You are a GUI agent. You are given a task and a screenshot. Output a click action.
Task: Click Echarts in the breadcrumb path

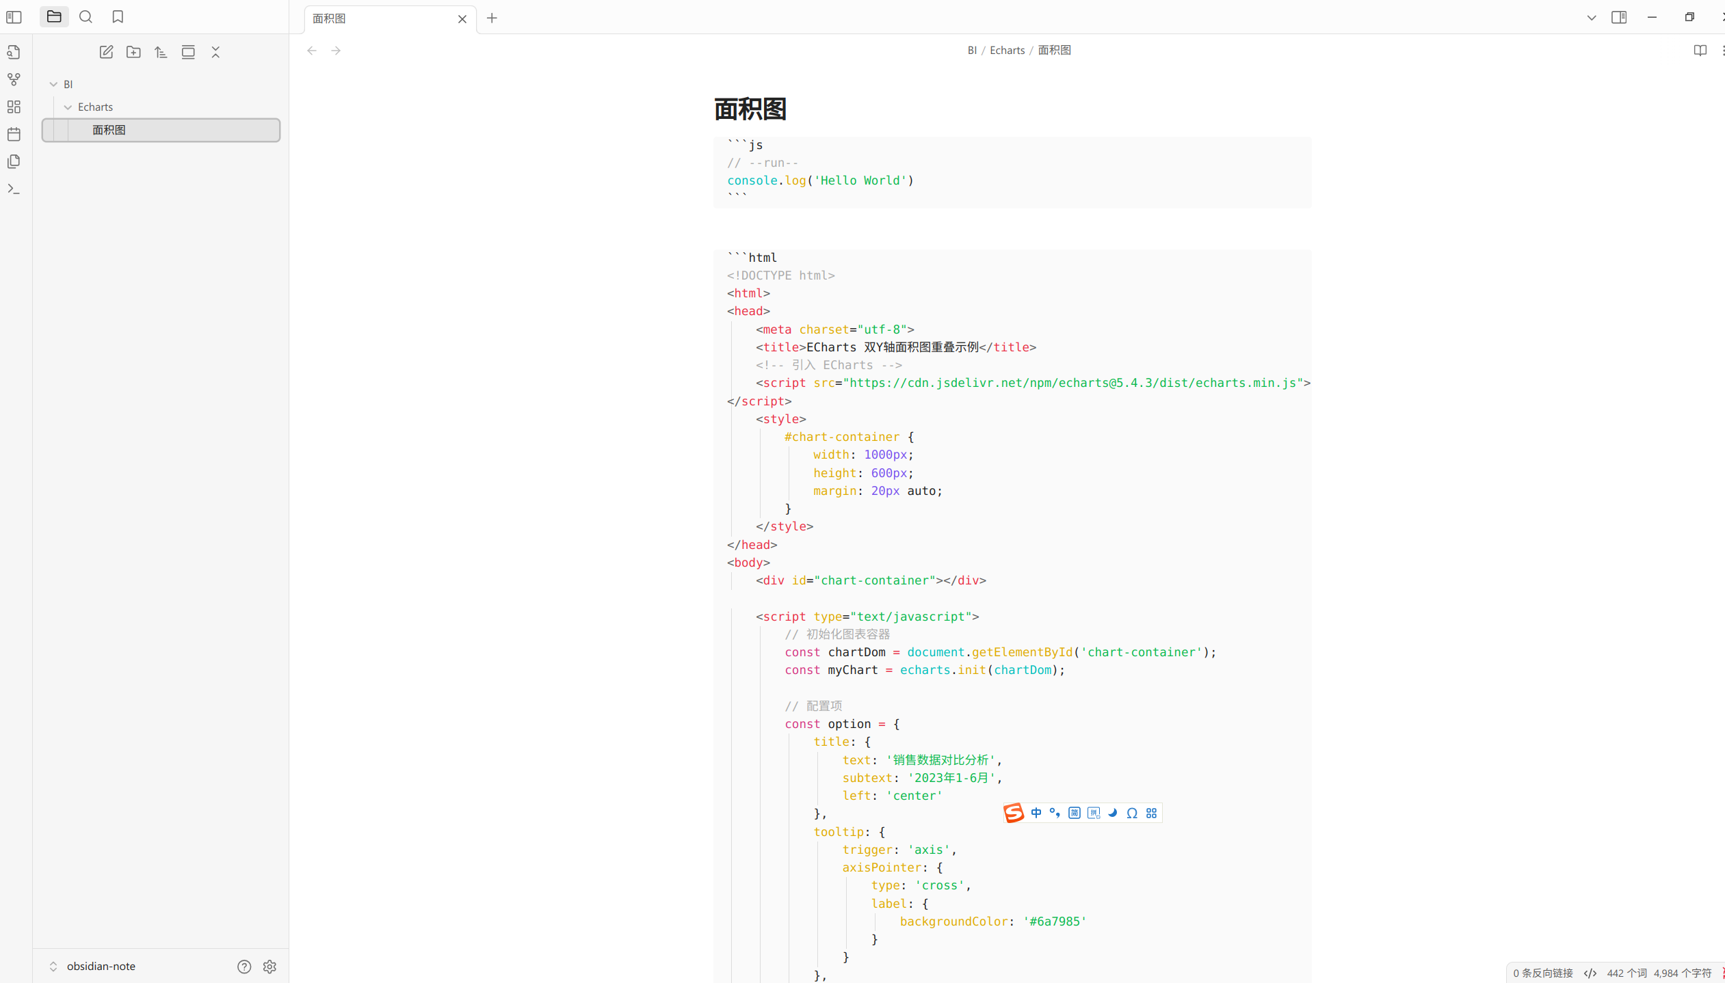point(1007,51)
